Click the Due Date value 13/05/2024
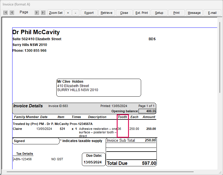Image resolution: width=223 pixels, height=175 pixels. 93,162
